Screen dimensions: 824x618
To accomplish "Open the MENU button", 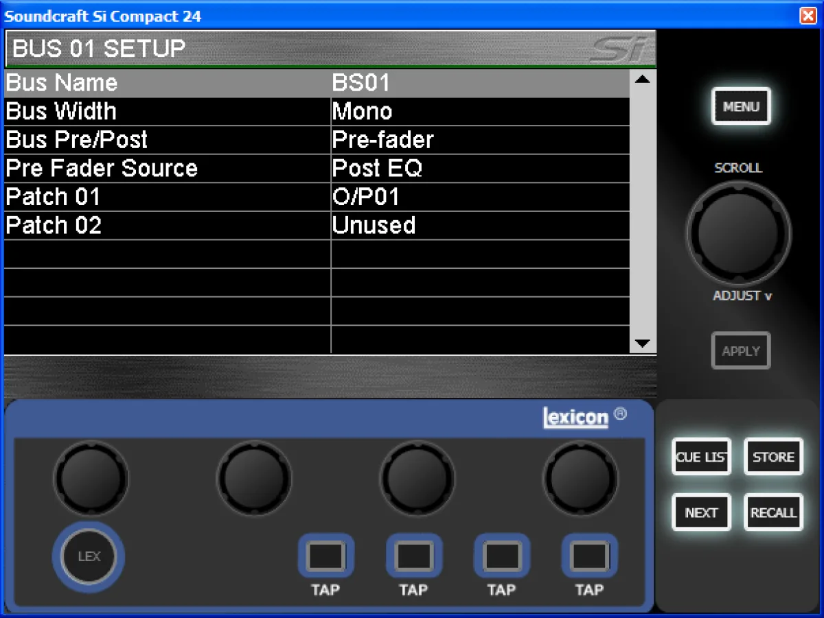I will tap(741, 106).
